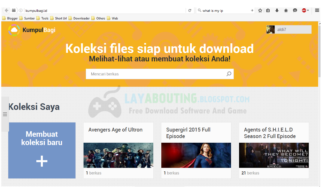This screenshot has height=194, width=322.
Task: Bookmark this page with the star icon
Action: pyautogui.click(x=260, y=10)
